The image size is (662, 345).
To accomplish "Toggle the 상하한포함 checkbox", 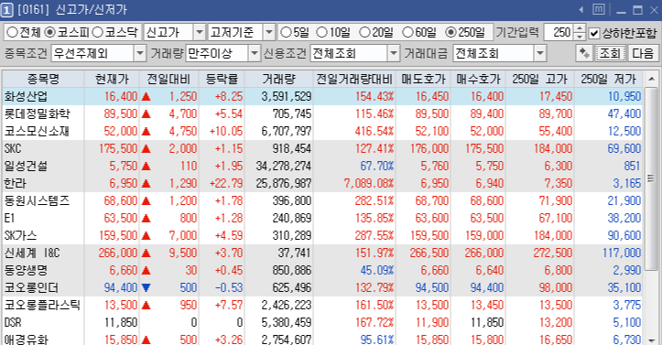I will pos(594,33).
